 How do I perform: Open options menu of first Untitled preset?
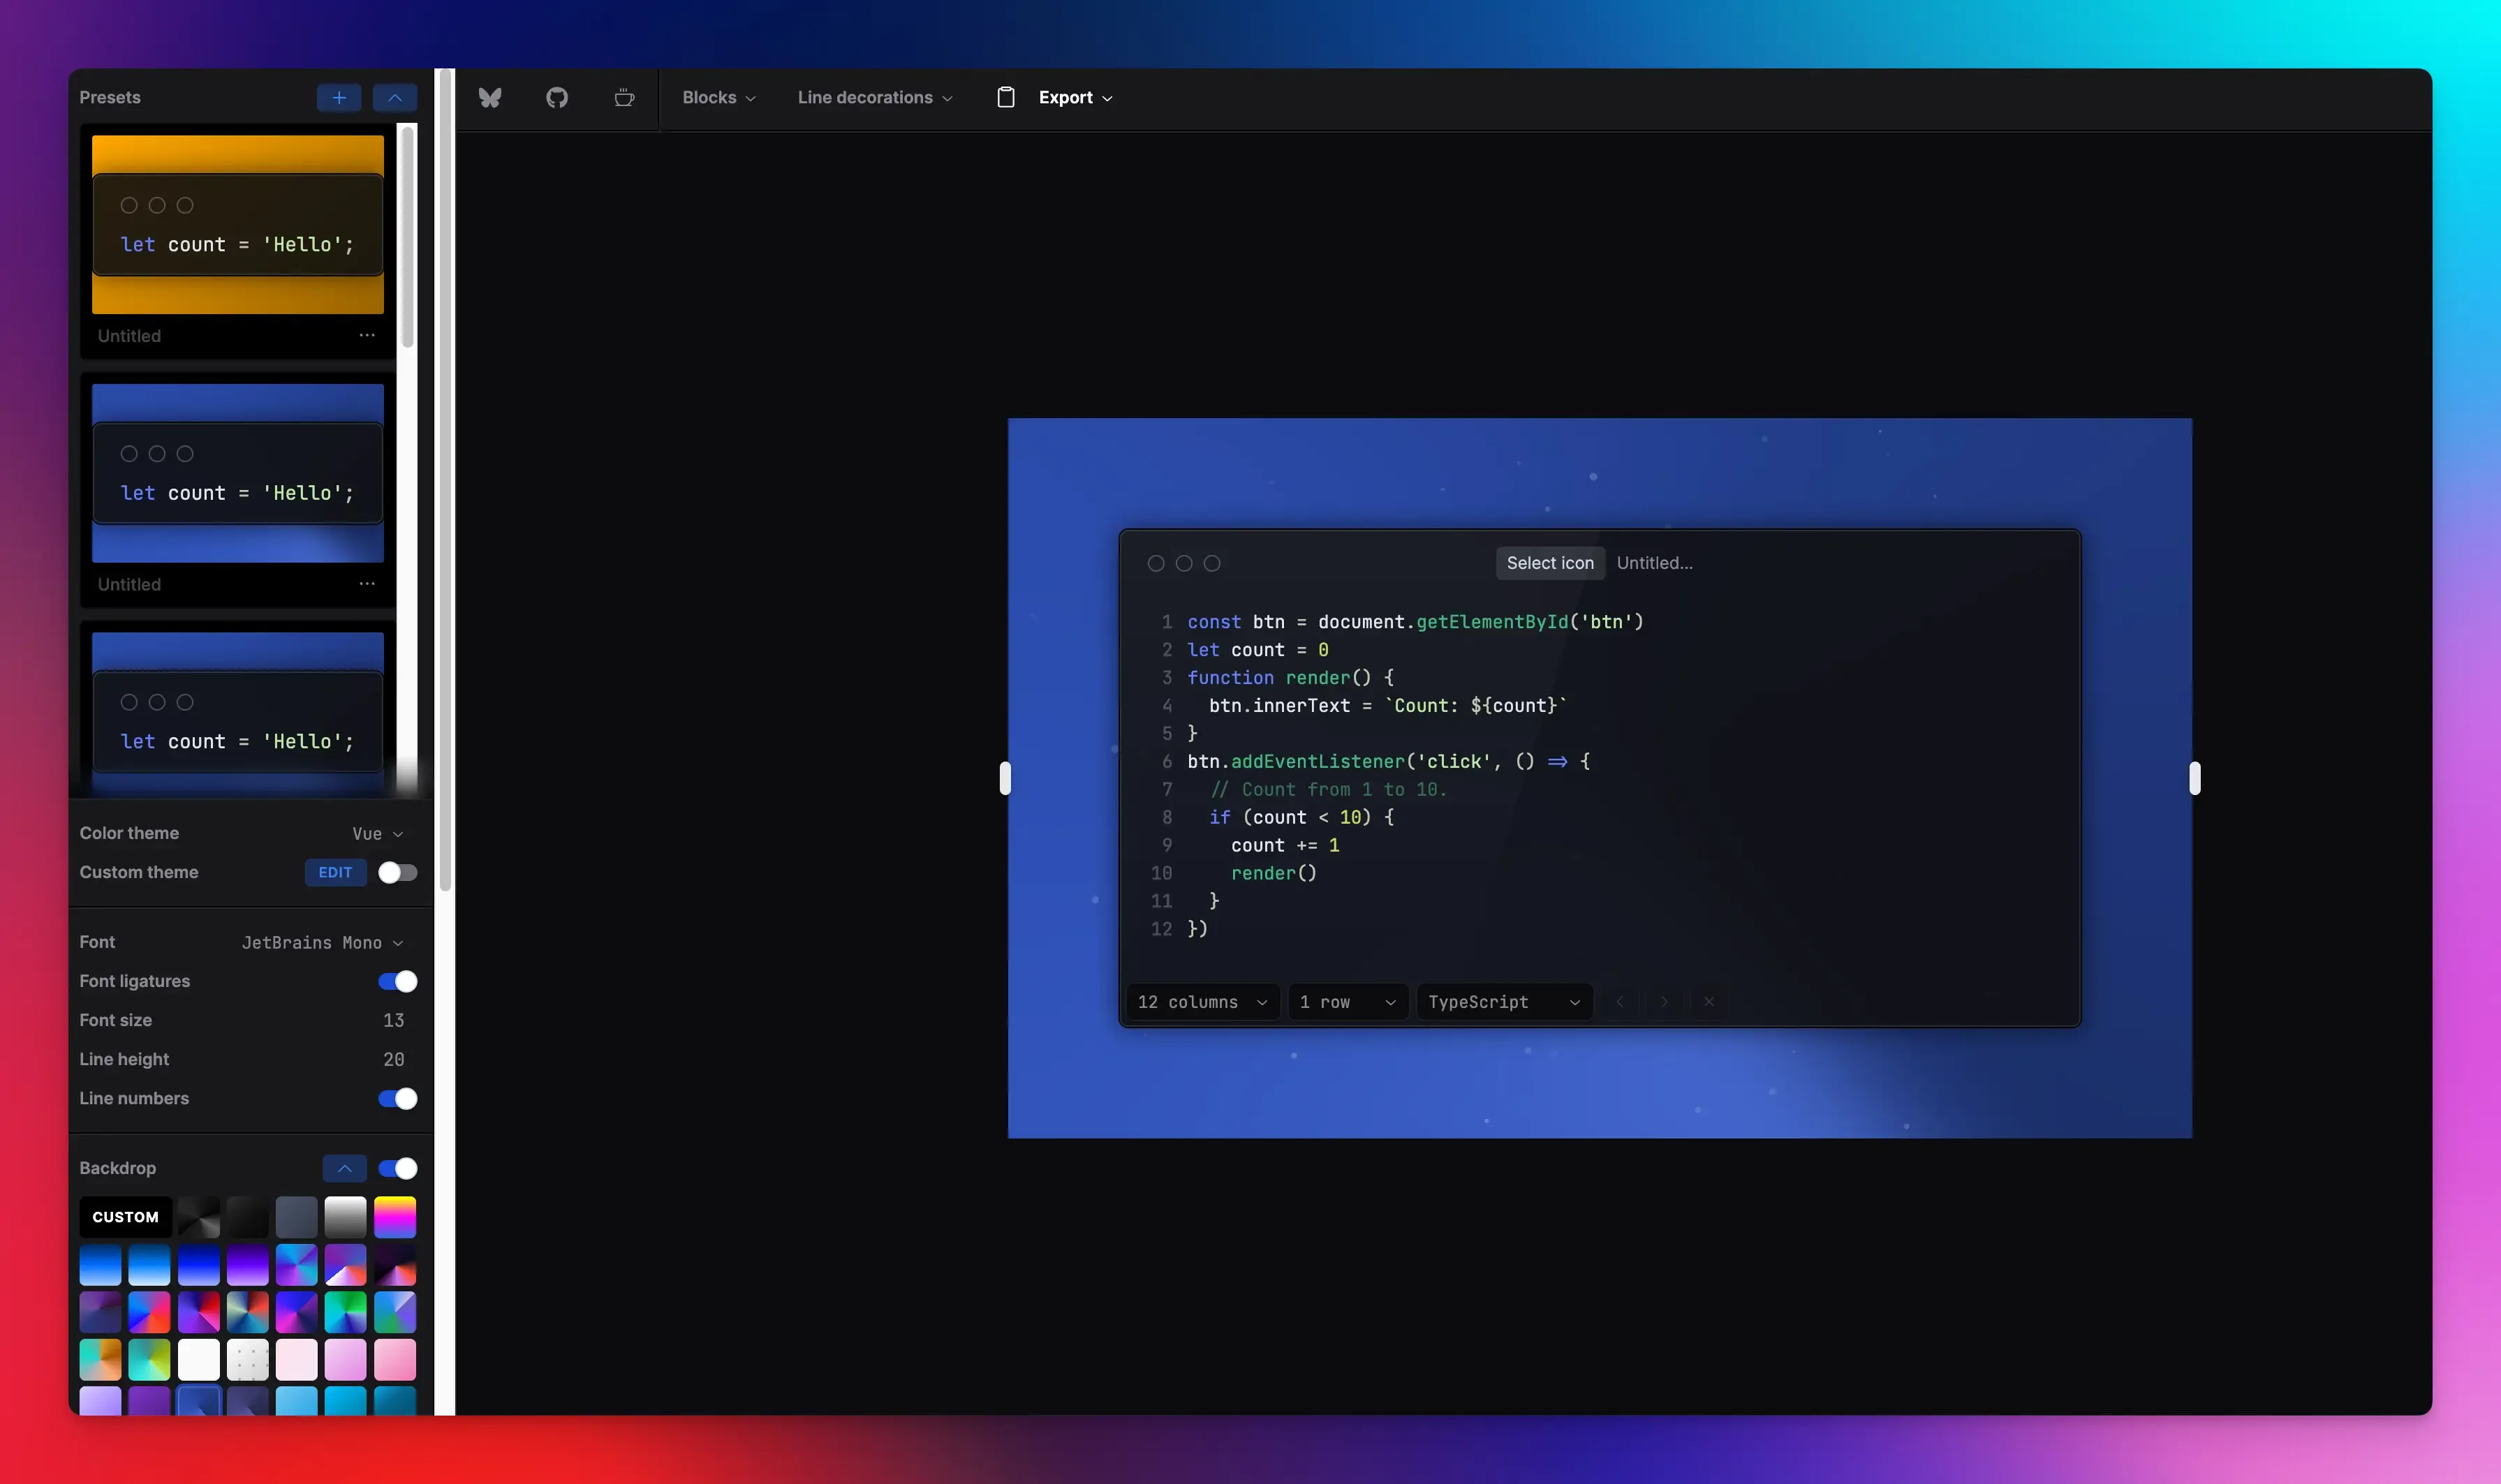point(367,335)
